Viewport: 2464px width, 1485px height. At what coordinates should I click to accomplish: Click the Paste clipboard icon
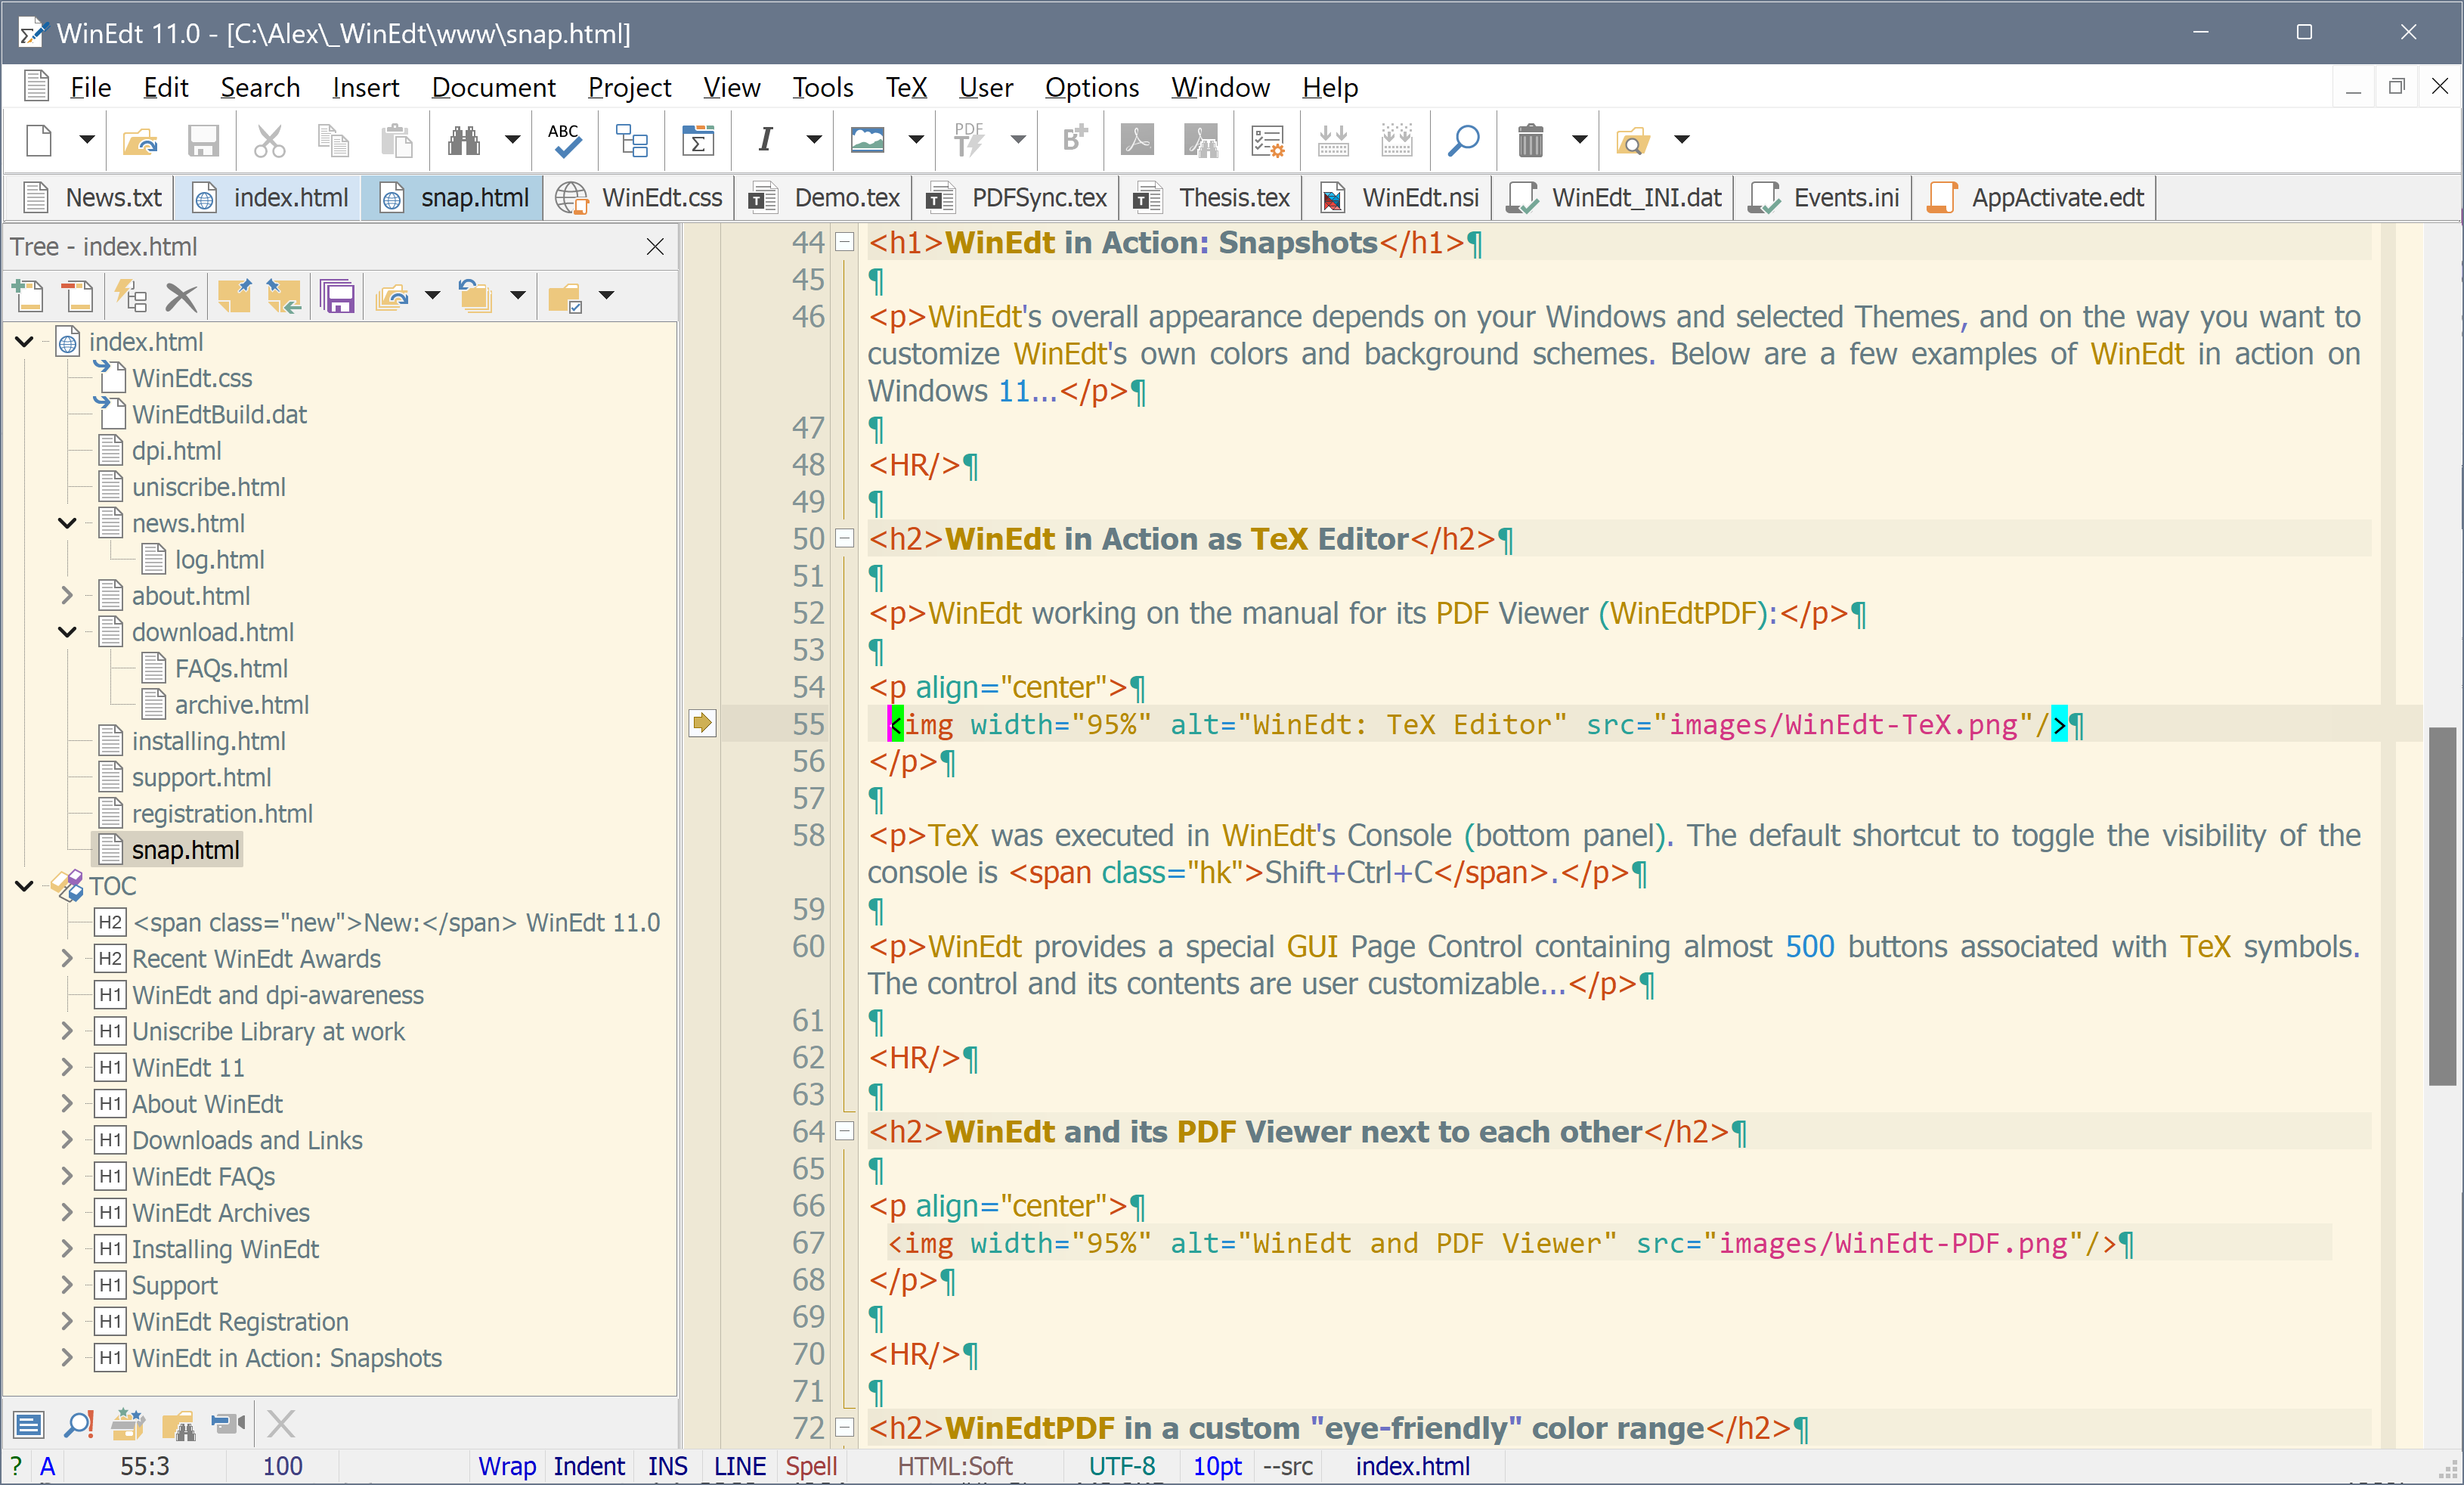coord(396,140)
